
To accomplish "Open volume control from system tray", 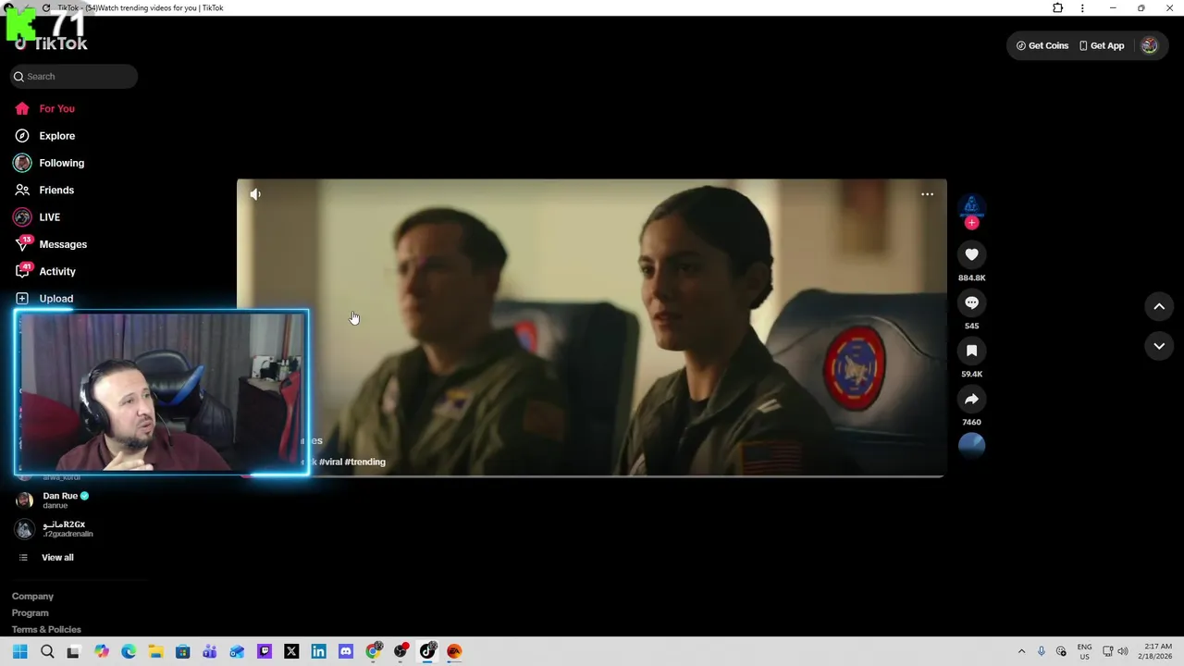I will [1123, 651].
